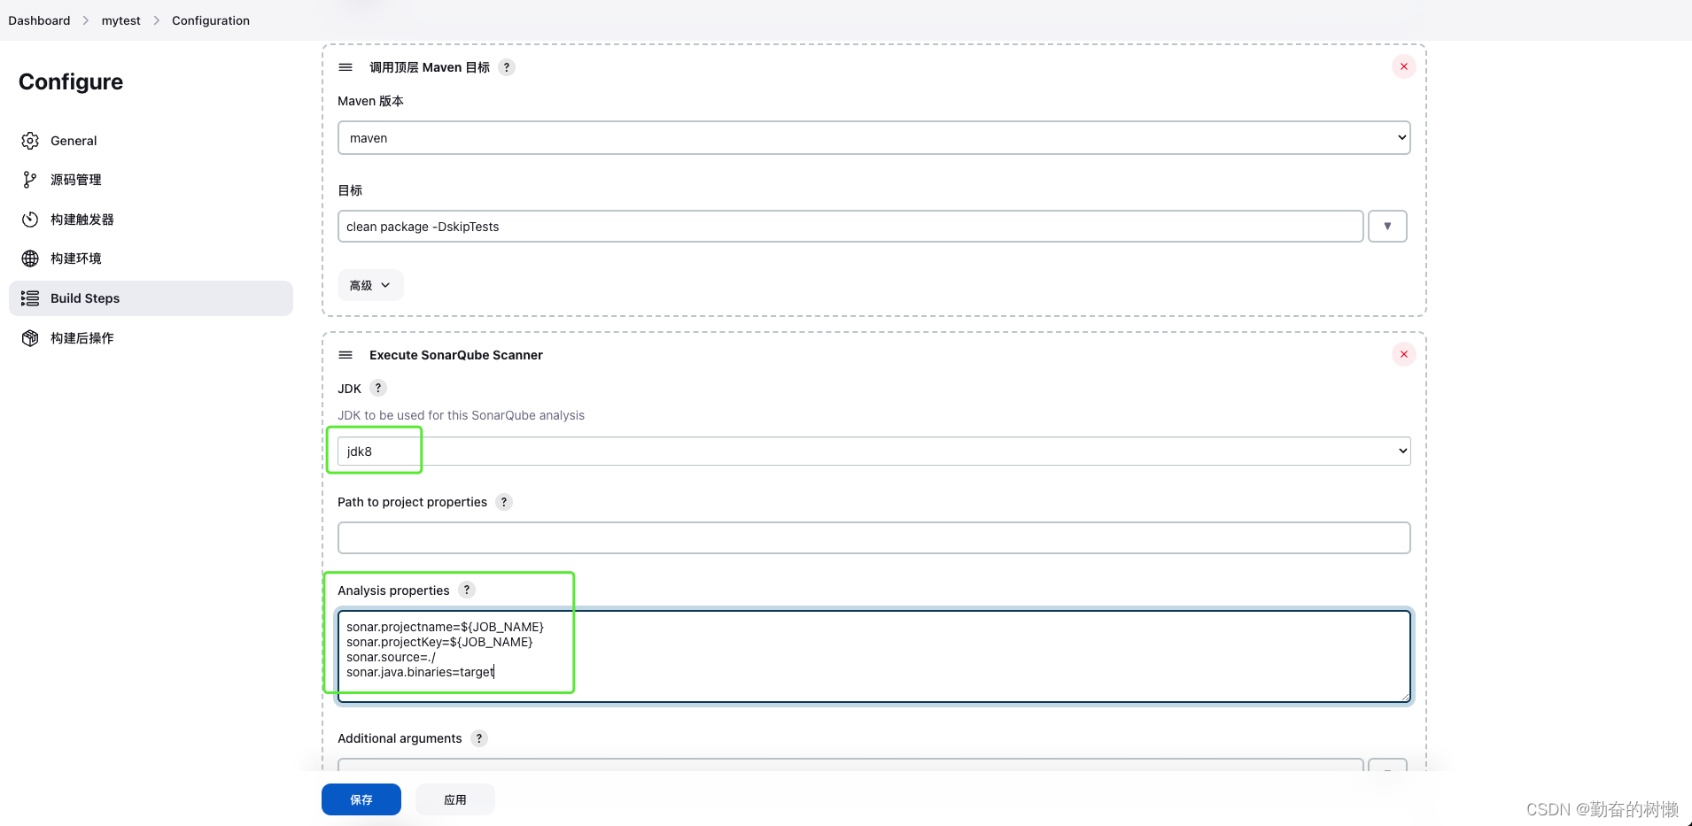Screen dimensions: 1692x826
Task: Open the Maven 版本 dropdown
Action: coord(873,138)
